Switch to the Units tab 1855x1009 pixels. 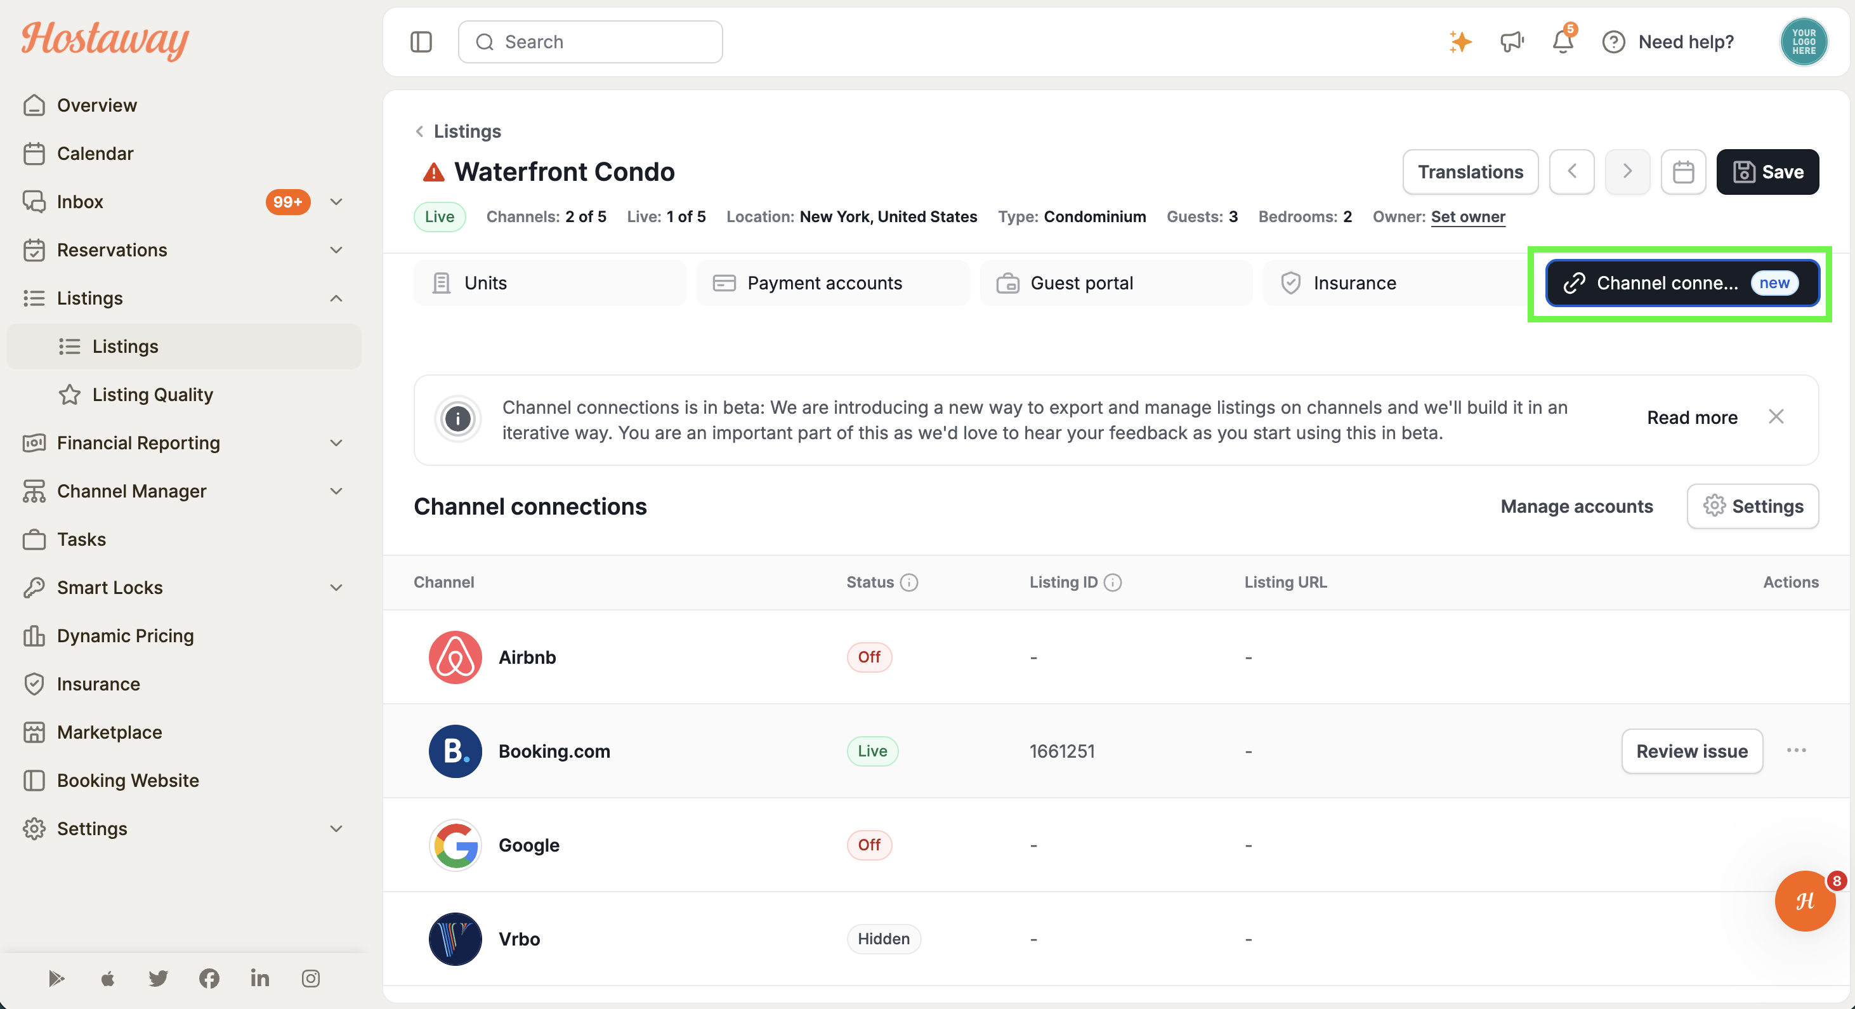coord(549,283)
